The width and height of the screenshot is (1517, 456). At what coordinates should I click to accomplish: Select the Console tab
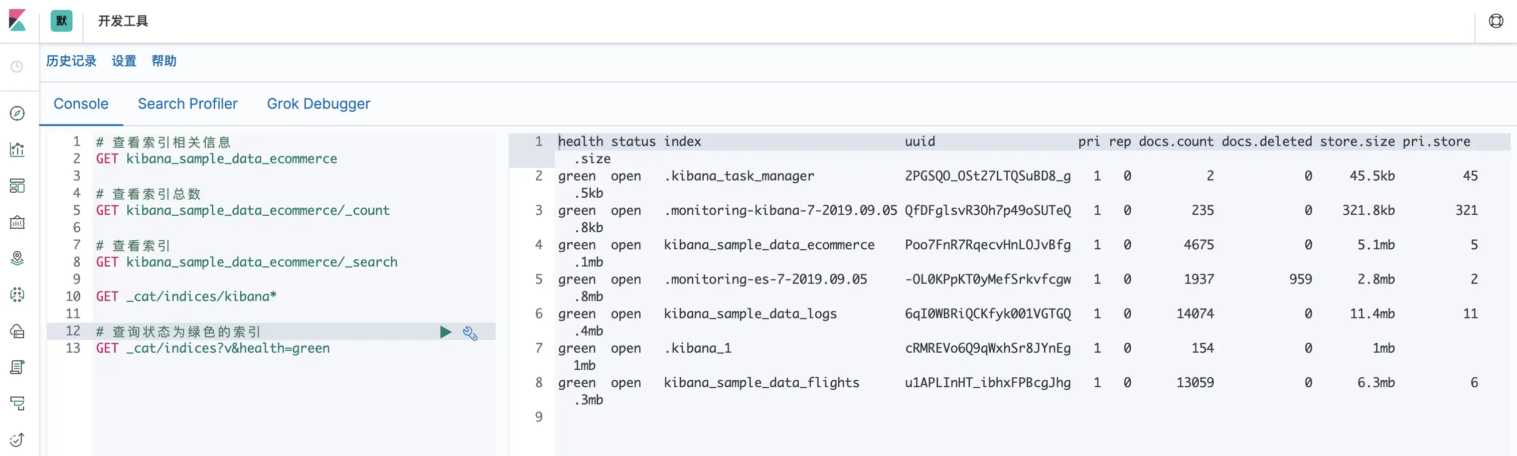(x=81, y=104)
